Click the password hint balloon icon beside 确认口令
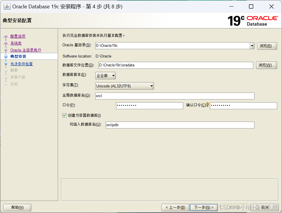282x213 pixels. [x=208, y=104]
